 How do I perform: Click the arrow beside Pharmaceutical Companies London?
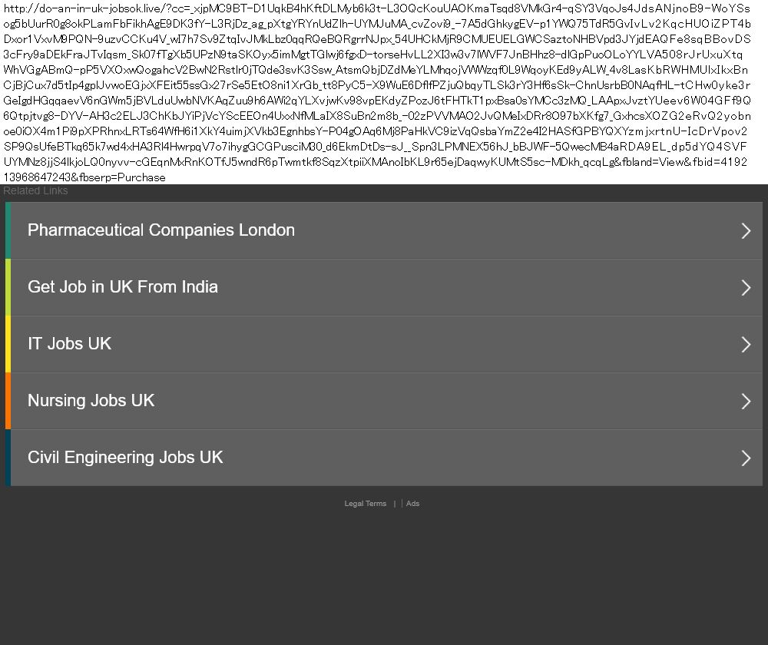745,230
